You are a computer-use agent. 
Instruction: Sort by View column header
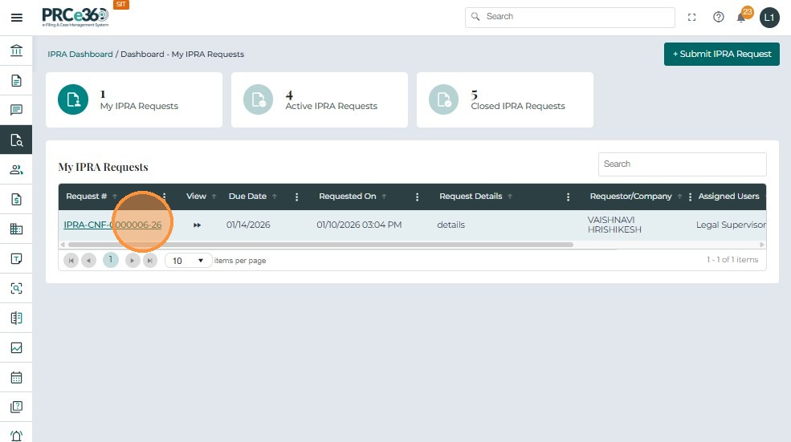[x=196, y=196]
